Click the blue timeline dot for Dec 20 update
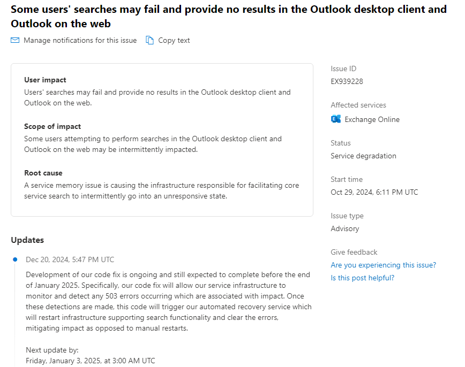 15,259
